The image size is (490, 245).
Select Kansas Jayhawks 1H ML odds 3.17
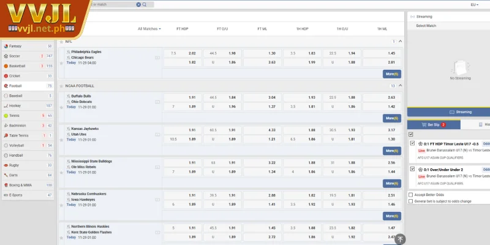[382, 130]
